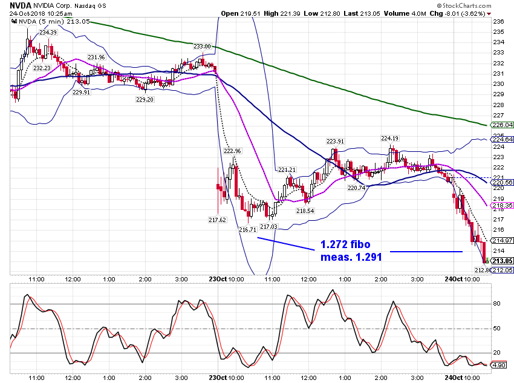Click the NVIDIA Corp. company name

point(53,6)
